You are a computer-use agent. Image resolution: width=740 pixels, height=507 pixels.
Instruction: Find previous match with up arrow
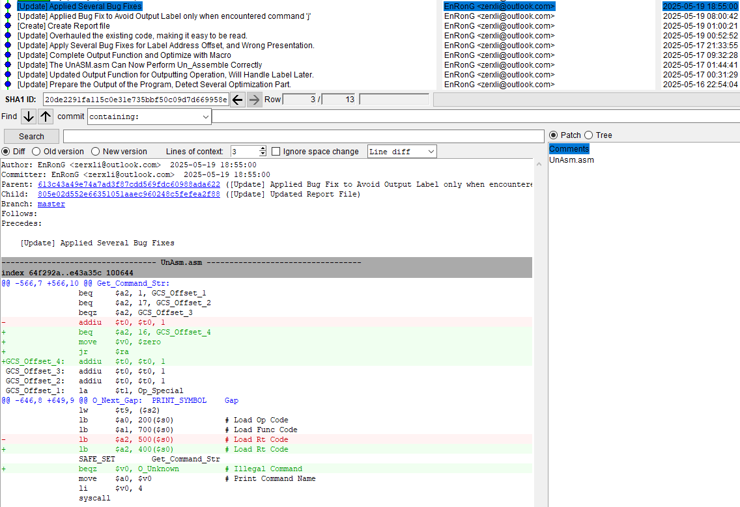tap(45, 116)
